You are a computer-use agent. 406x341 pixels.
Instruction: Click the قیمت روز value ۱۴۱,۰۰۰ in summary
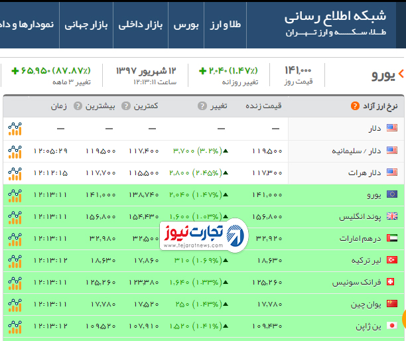click(298, 70)
